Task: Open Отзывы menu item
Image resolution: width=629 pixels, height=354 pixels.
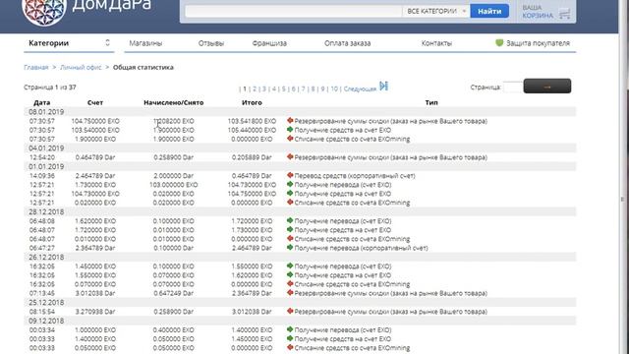Action: pyautogui.click(x=211, y=43)
